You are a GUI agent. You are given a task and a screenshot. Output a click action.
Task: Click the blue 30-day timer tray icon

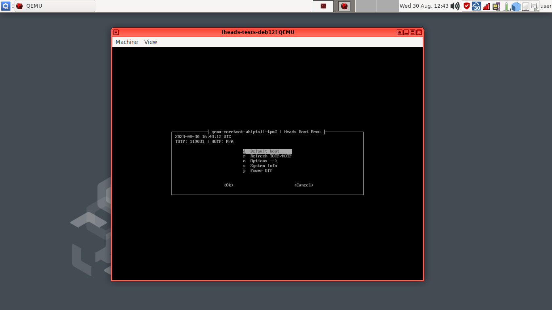pyautogui.click(x=476, y=6)
